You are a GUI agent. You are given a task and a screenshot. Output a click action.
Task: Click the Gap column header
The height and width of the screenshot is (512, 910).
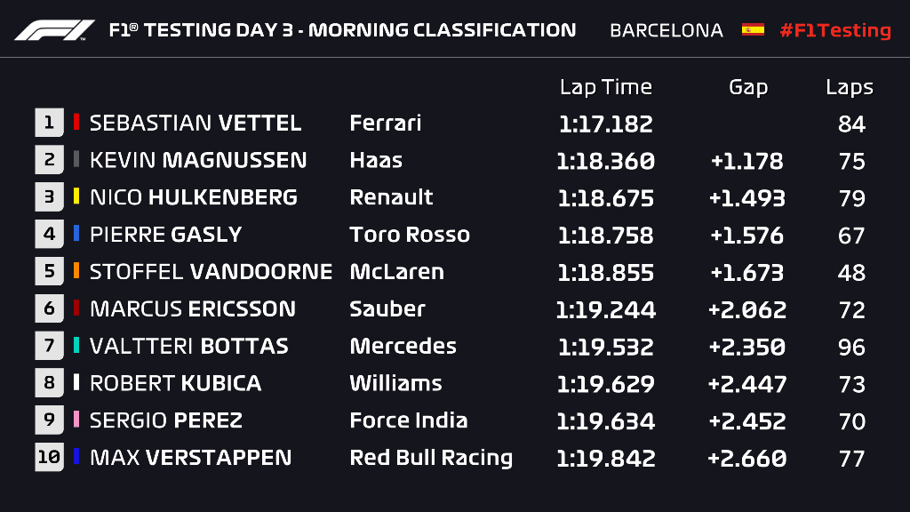pyautogui.click(x=747, y=87)
